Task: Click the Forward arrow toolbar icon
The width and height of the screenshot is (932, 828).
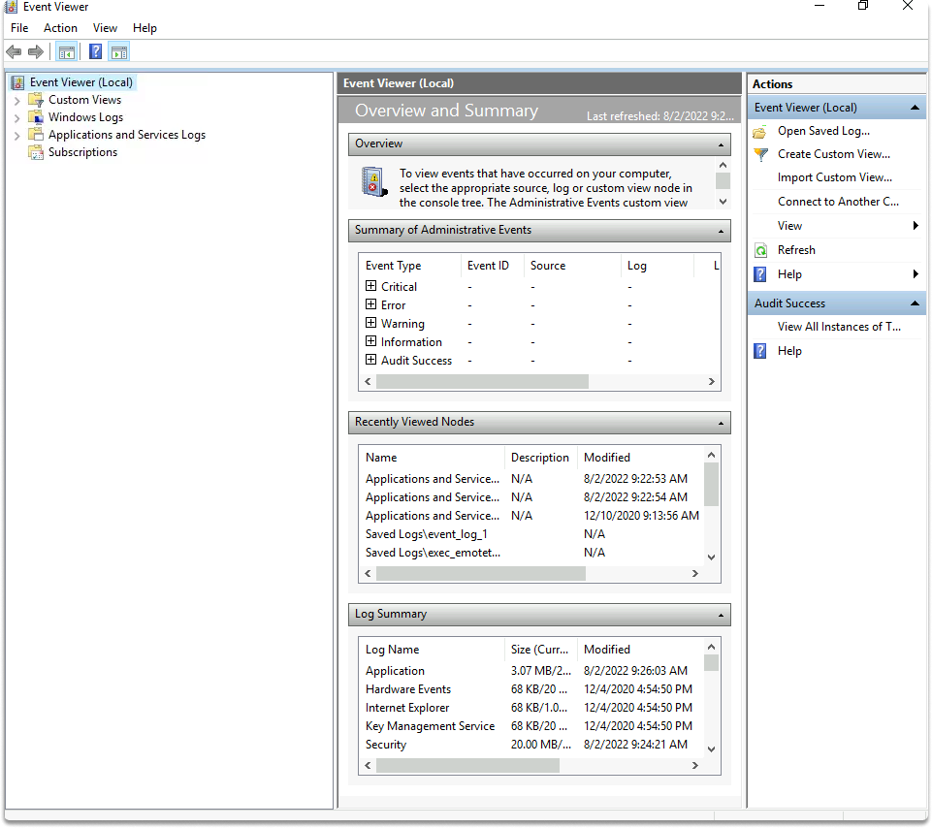Action: click(36, 52)
